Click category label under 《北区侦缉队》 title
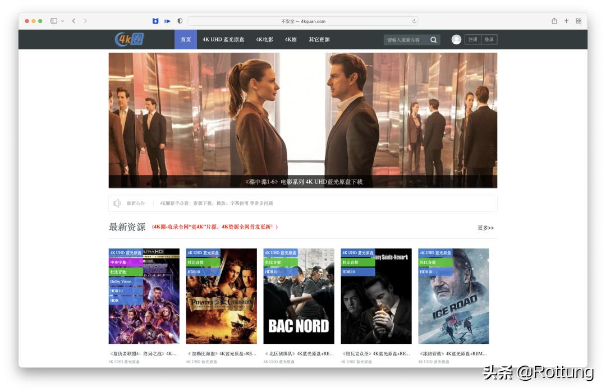Screen dimensions: 606x392 [x=279, y=362]
